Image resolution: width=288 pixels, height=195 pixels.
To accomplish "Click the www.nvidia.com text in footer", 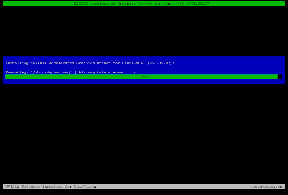I will coord(266,187).
